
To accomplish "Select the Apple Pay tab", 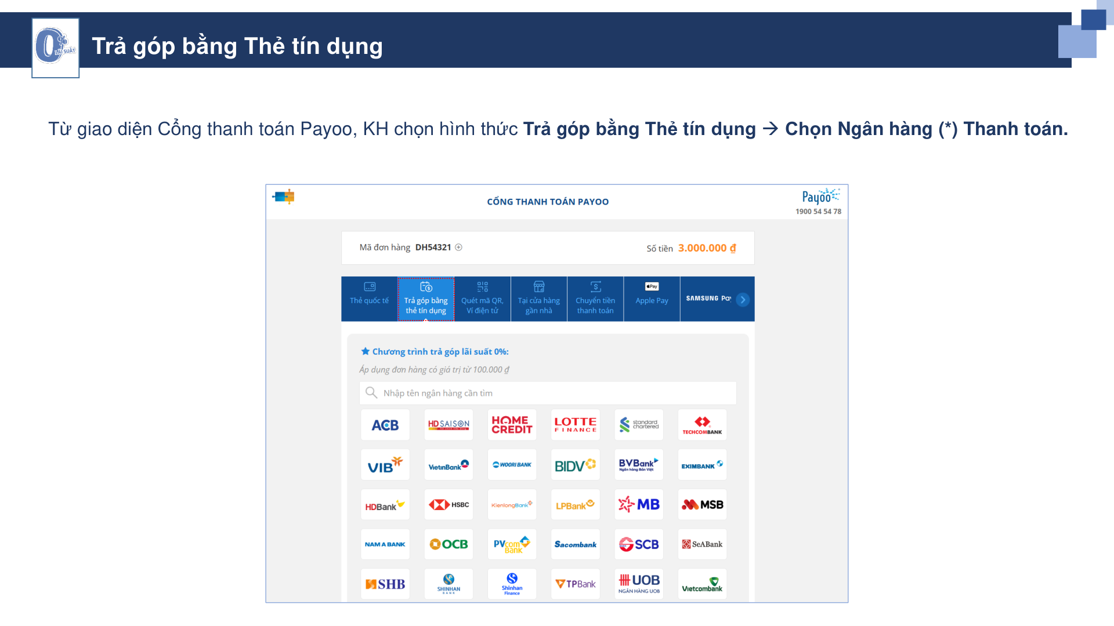I will (652, 299).
